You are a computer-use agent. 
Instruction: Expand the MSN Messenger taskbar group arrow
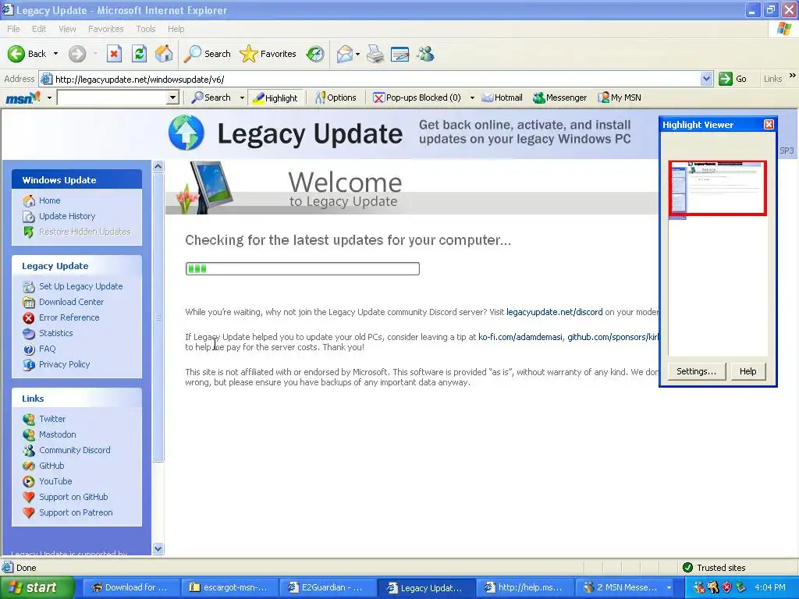(x=669, y=588)
